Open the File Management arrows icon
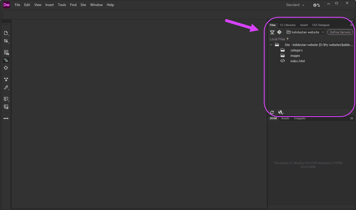 point(6,41)
